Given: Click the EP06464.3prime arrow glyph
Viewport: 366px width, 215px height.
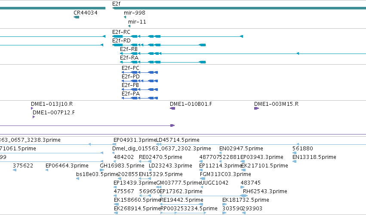Looking at the screenshot, I should 47,170.
